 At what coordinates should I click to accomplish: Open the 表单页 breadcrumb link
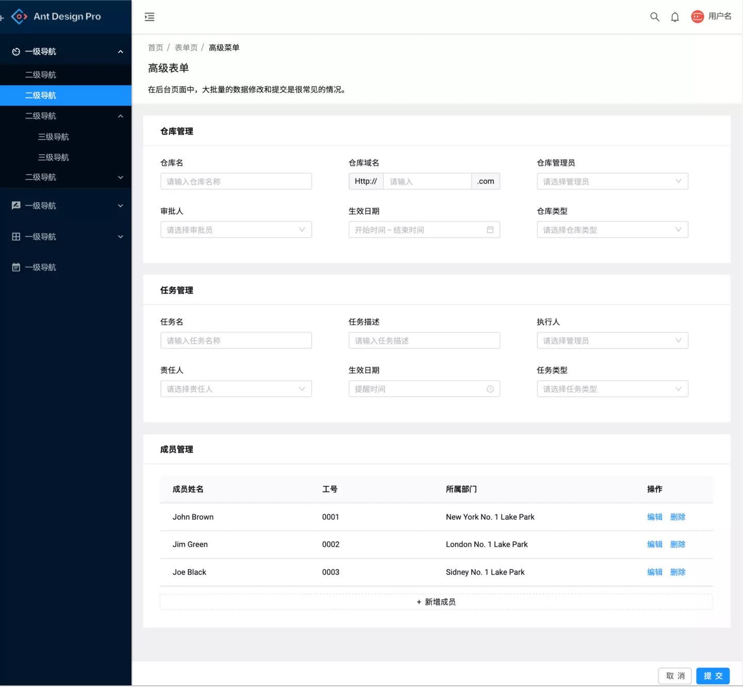(186, 47)
